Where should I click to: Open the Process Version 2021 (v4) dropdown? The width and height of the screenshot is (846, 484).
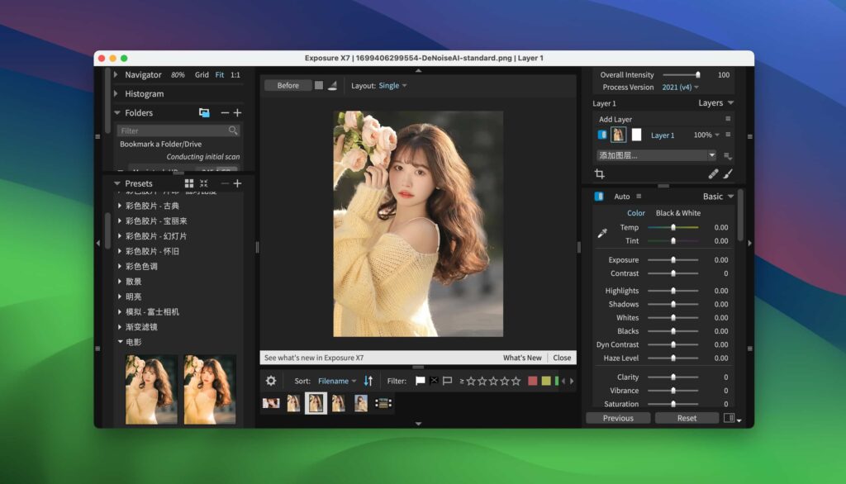(679, 87)
